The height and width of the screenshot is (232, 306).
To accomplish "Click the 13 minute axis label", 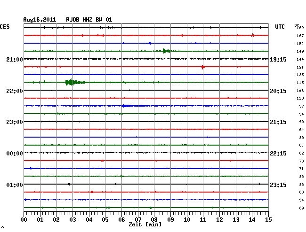I will [x=236, y=220].
